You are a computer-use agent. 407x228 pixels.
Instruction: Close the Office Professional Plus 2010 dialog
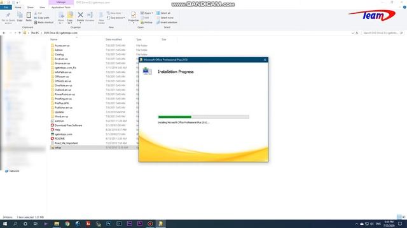(265, 60)
